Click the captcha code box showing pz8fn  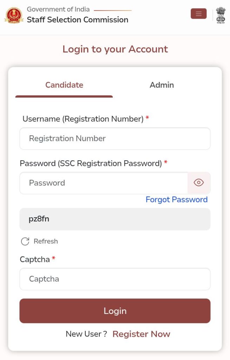[x=115, y=219]
